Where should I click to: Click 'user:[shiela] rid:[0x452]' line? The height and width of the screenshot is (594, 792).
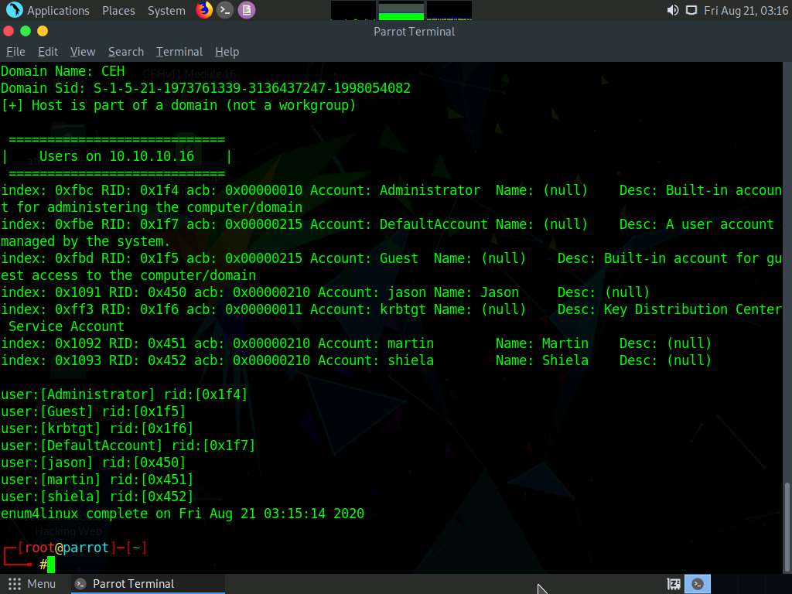tap(97, 497)
